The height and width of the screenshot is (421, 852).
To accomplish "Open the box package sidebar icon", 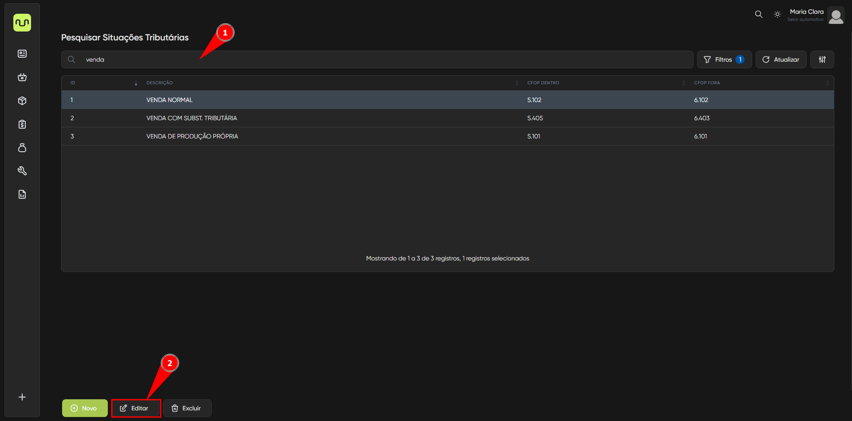I will tap(22, 101).
